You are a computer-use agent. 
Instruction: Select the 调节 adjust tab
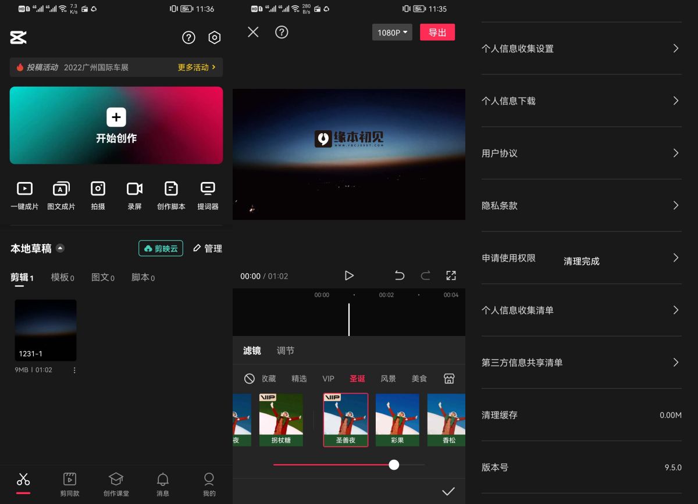(x=286, y=351)
